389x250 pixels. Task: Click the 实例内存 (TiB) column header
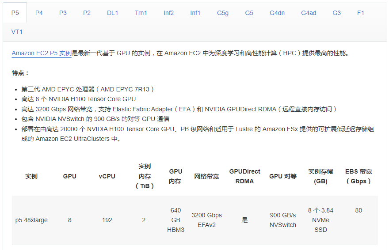click(145, 176)
